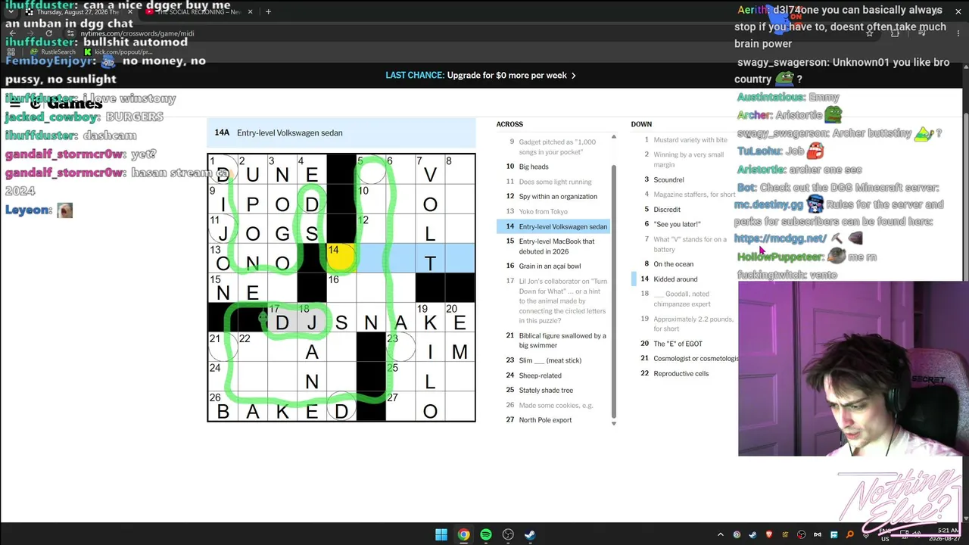The width and height of the screenshot is (969, 545).
Task: Open the kick.com popout bookmark
Action: point(119,51)
